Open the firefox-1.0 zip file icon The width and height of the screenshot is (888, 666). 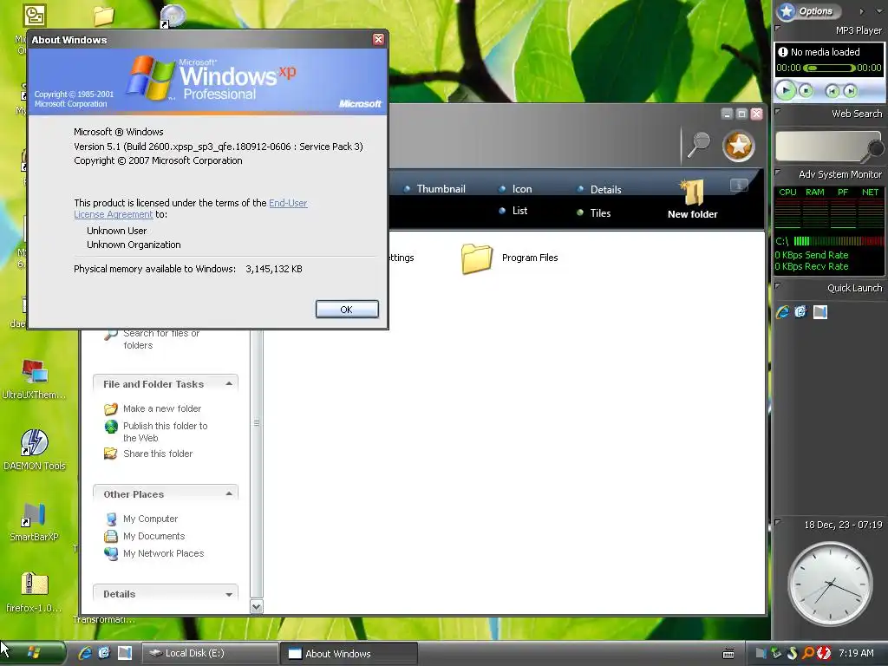pos(35,584)
